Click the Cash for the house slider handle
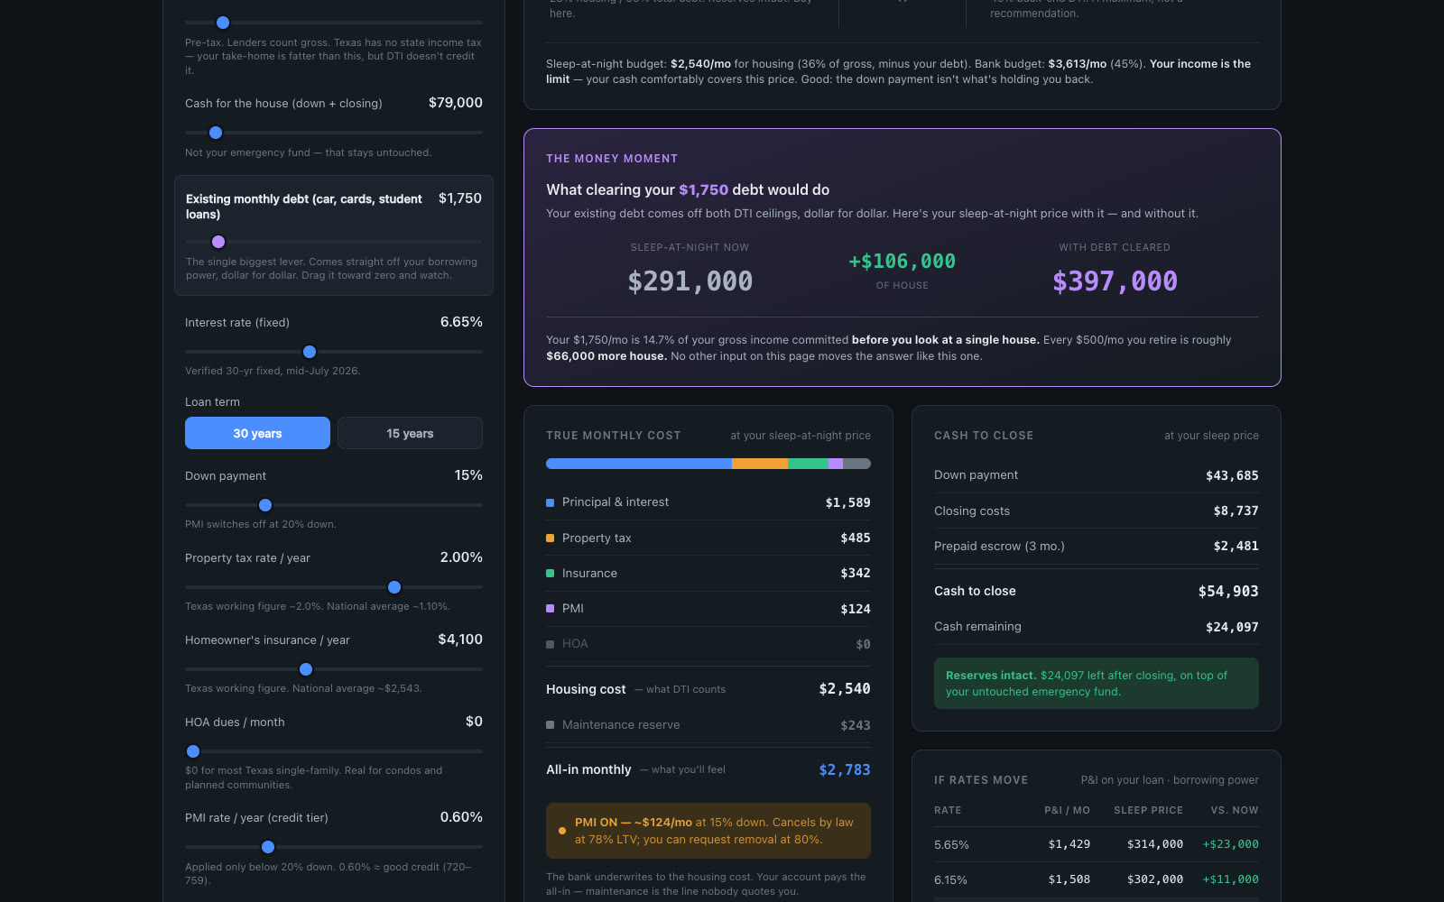1444x902 pixels. 216,133
